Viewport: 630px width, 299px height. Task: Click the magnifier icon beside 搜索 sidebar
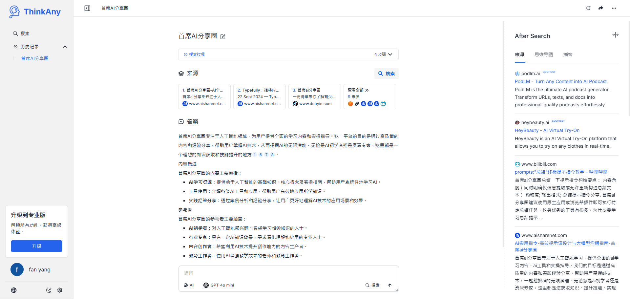tap(15, 33)
